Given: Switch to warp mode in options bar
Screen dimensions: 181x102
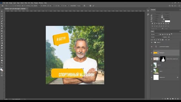Looking at the screenshot, I should 85,6.
